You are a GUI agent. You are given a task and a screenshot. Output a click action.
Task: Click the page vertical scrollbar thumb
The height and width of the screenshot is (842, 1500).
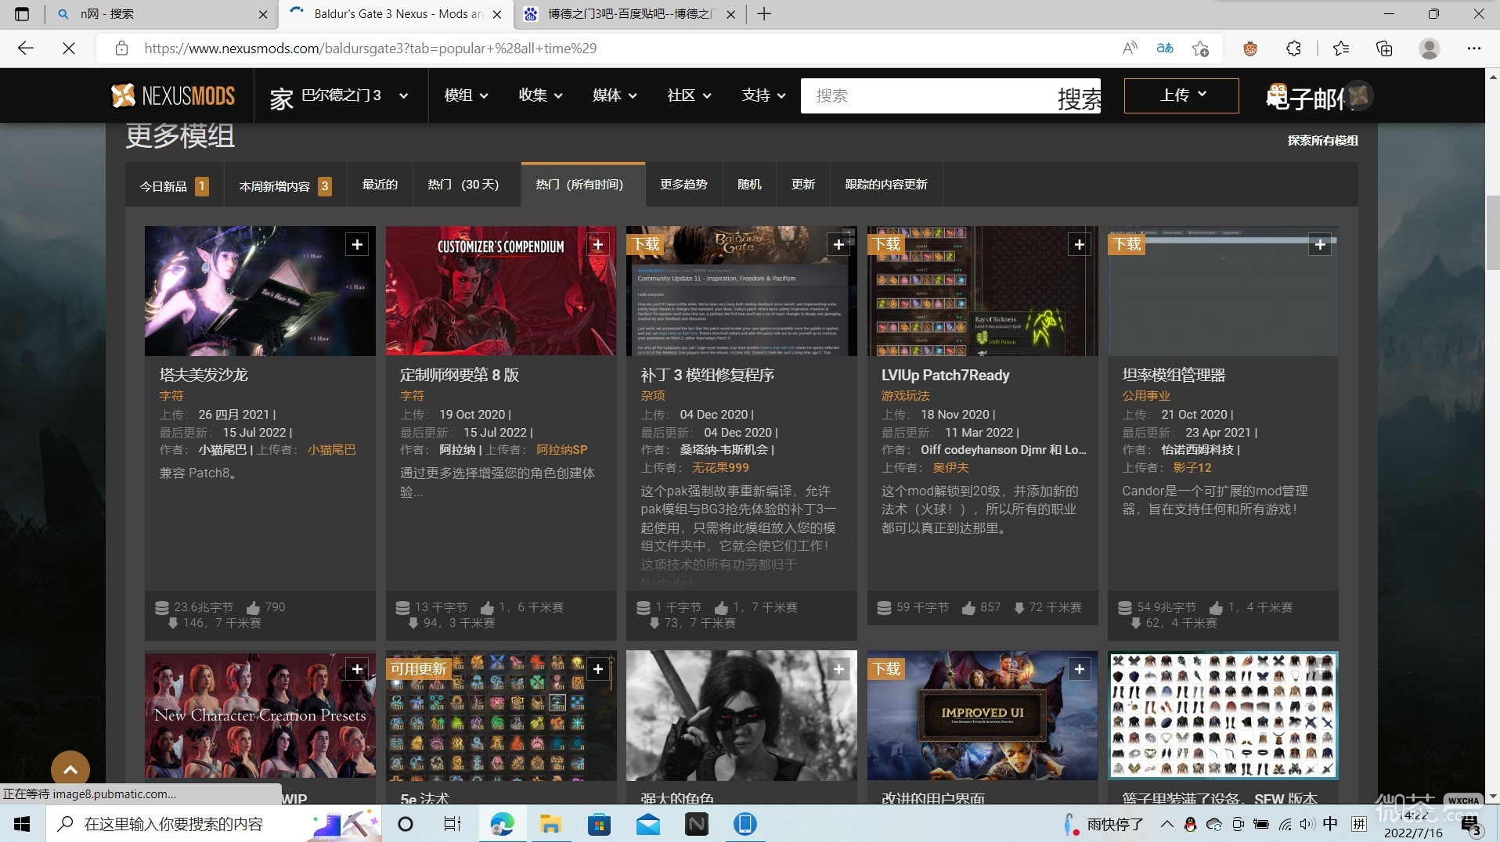pyautogui.click(x=1492, y=232)
